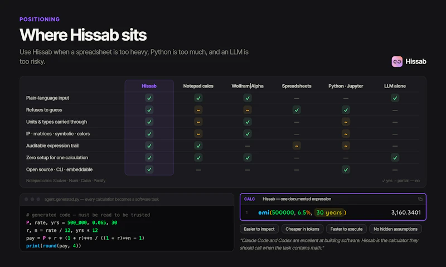Click Wolfram|Alpha checkmark for IP matrices symbolic colors
This screenshot has height=267, width=446.
(248, 134)
